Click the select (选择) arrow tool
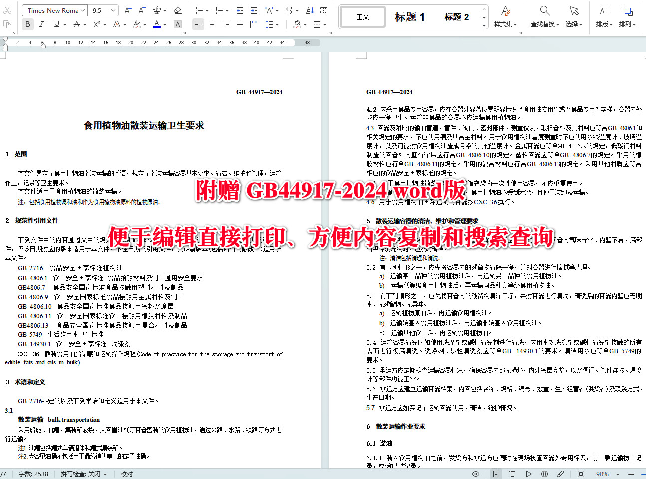The height and width of the screenshot is (479, 646). (x=573, y=15)
